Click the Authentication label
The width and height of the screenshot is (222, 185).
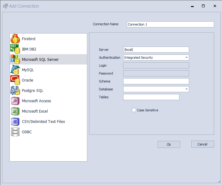[109, 58]
